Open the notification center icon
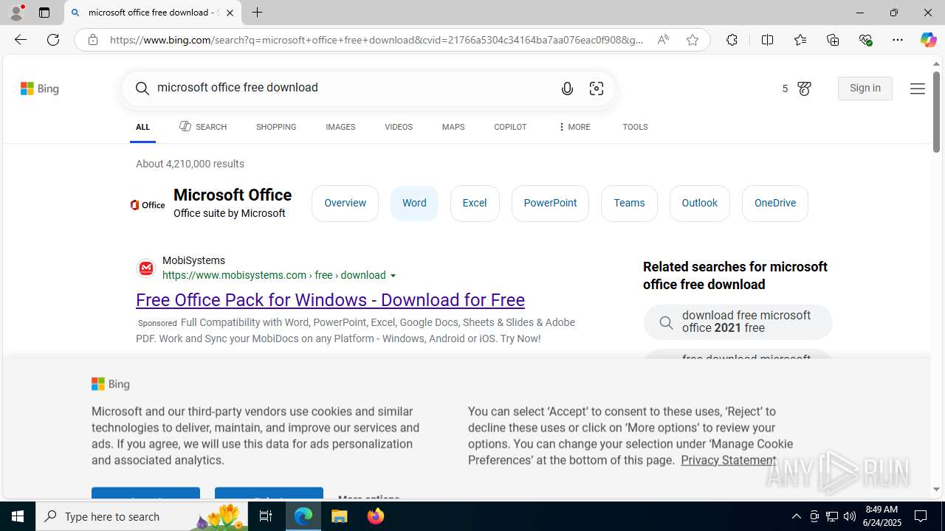 coord(921,516)
